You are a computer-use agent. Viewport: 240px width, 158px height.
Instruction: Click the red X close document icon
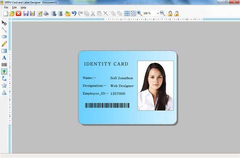click(x=19, y=14)
